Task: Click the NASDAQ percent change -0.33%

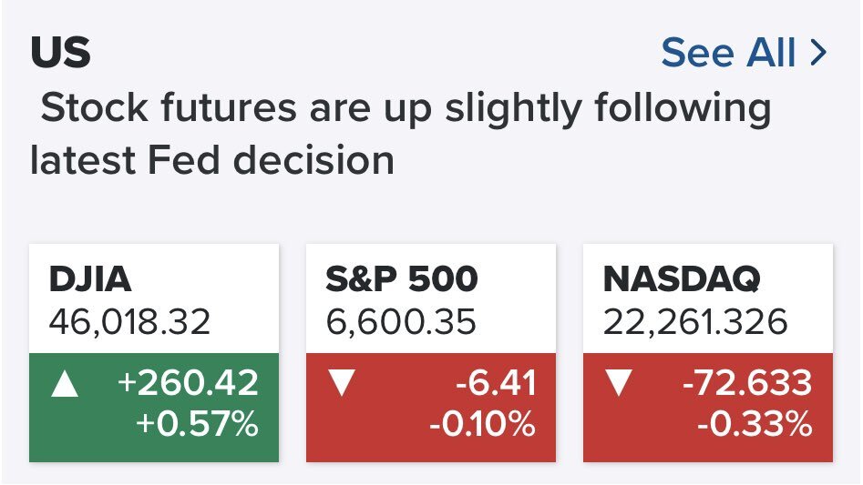Action: [x=754, y=424]
